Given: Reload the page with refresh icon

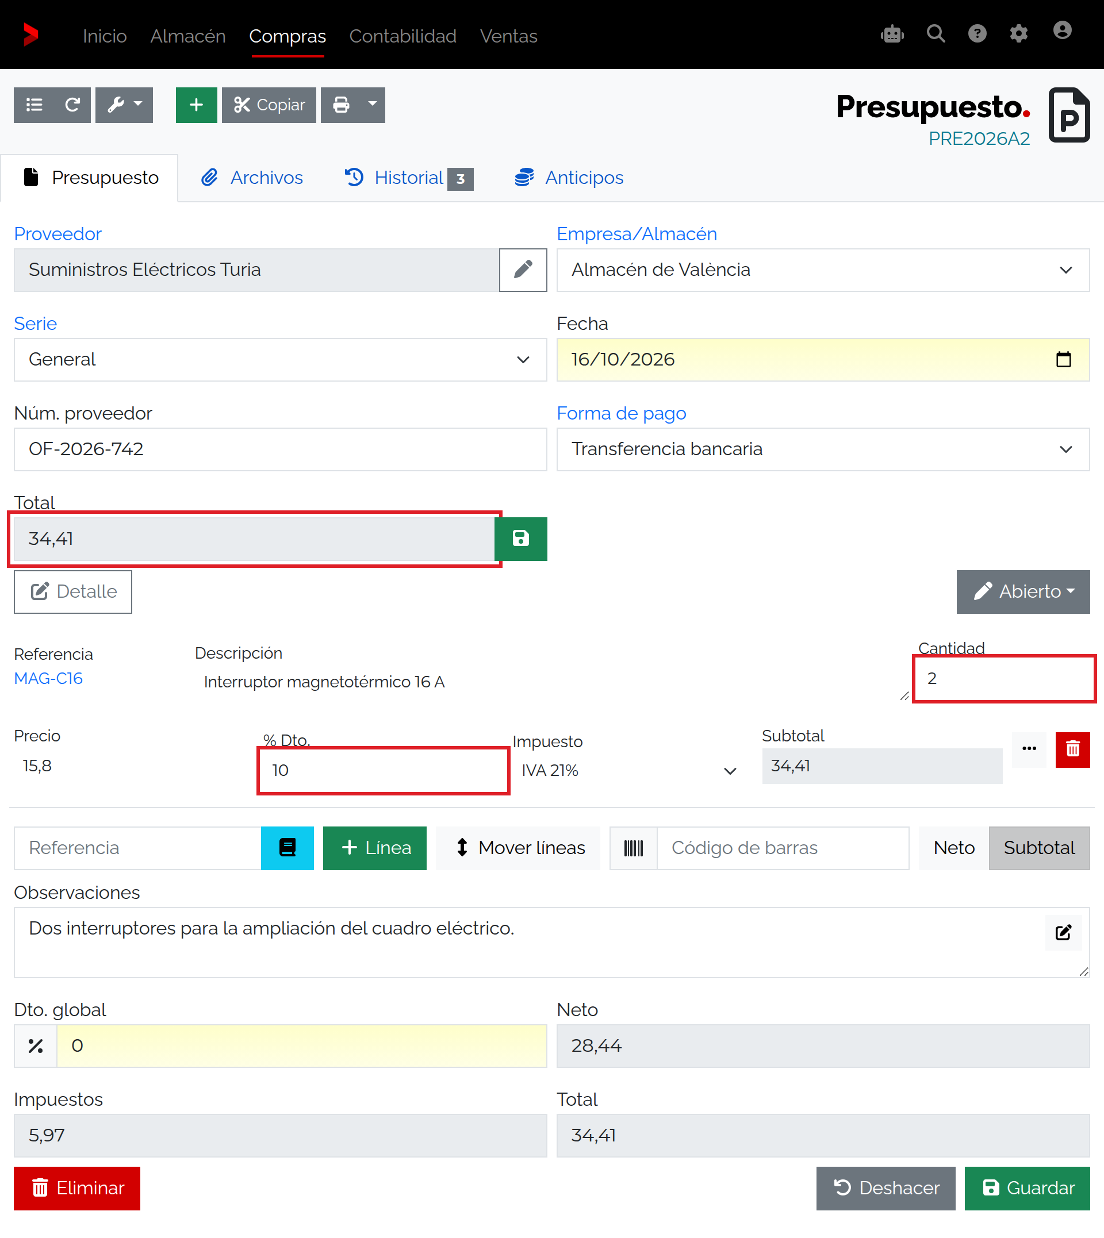Looking at the screenshot, I should tap(72, 105).
